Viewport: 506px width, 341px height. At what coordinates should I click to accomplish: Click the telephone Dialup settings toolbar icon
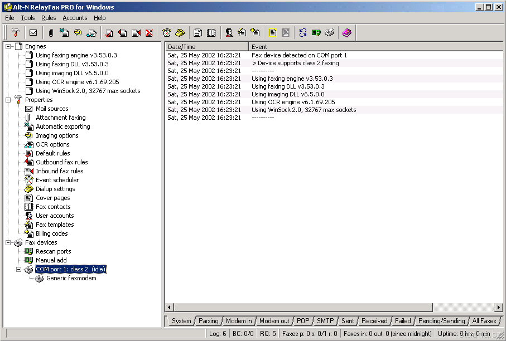tap(180, 33)
